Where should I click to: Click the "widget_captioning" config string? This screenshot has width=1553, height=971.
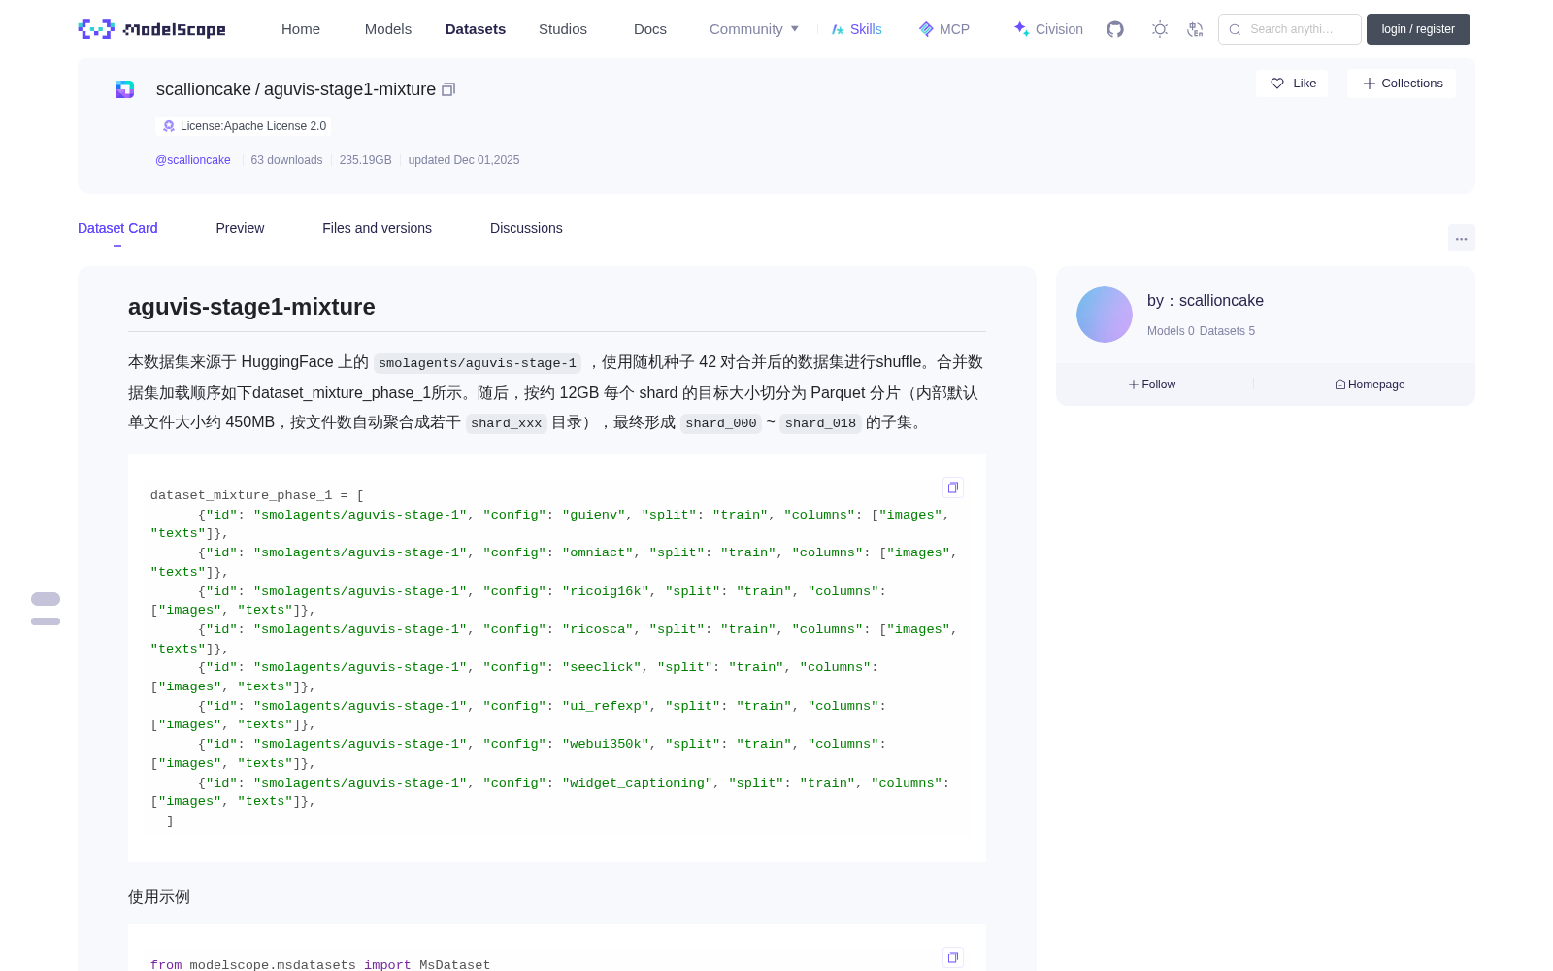click(637, 783)
